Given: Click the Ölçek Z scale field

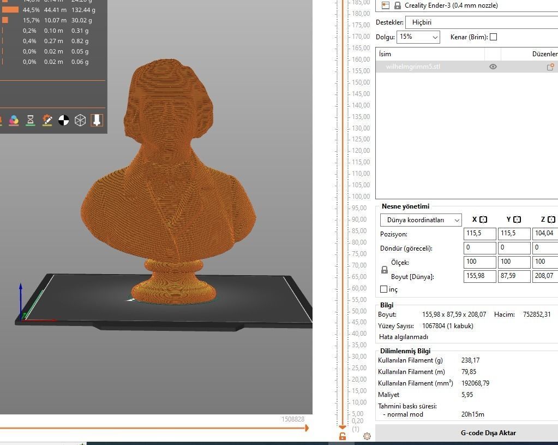Looking at the screenshot, I should click(545, 262).
